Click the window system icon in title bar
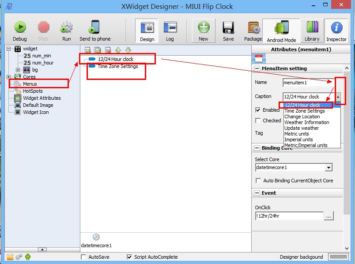355x264 pixels. coord(9,6)
